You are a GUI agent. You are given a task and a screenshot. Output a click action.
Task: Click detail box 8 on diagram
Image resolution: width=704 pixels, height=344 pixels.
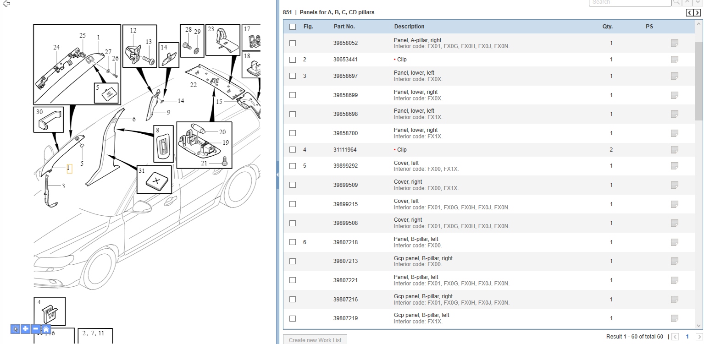pos(163,143)
